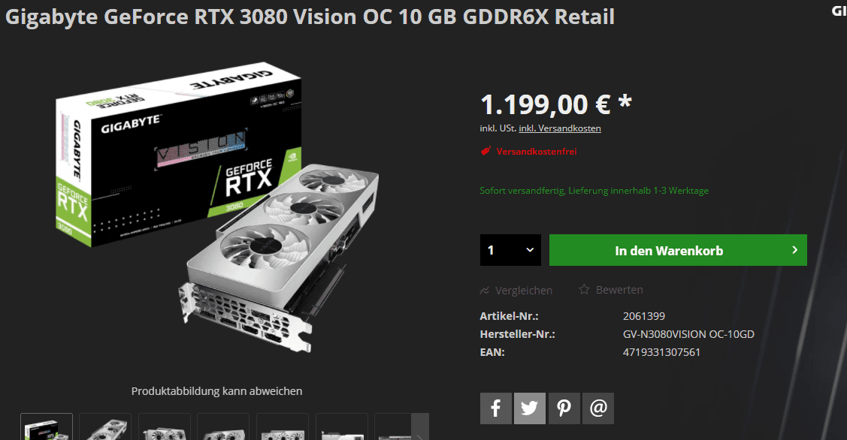This screenshot has height=440, width=847.
Task: Click the Gigabyte brand logo at top right
Action: [x=839, y=11]
